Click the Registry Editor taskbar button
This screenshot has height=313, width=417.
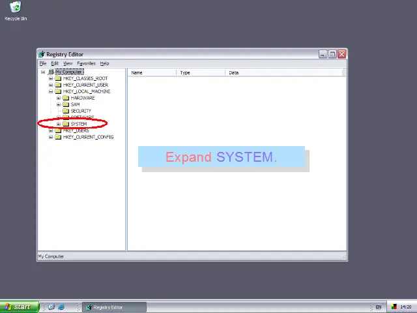[115, 307]
